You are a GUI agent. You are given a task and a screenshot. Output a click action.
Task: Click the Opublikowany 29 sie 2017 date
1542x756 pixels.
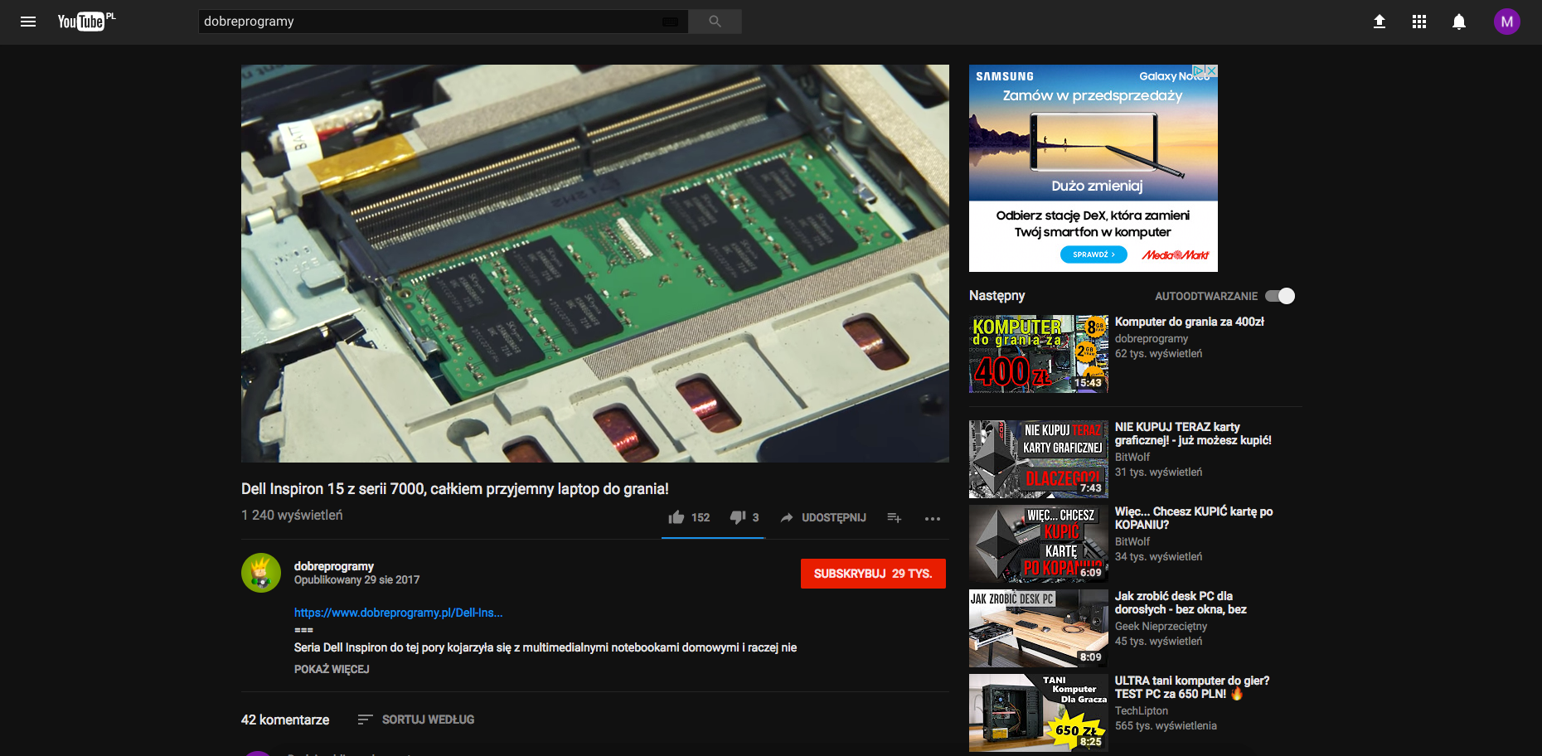point(357,579)
